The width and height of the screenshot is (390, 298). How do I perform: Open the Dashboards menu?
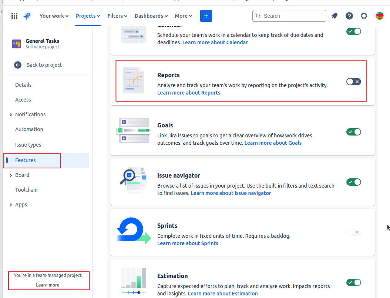click(151, 16)
